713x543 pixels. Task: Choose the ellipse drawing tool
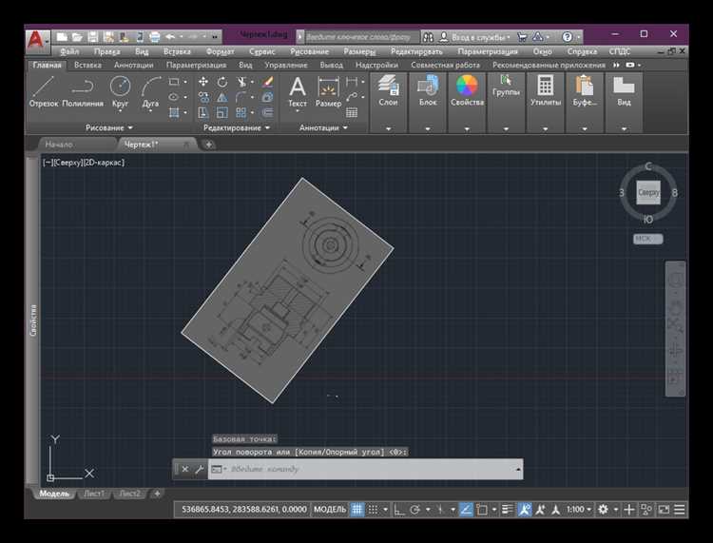pyautogui.click(x=174, y=97)
